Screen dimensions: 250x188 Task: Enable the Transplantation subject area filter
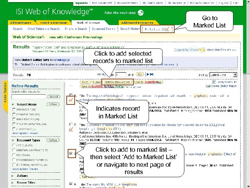pyautogui.click(x=14, y=124)
